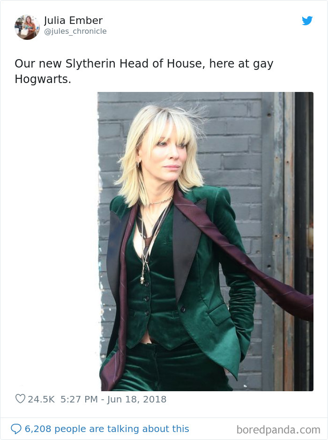Click the tweet text about Slytherin Head of House
This screenshot has width=328, height=440.
click(144, 71)
